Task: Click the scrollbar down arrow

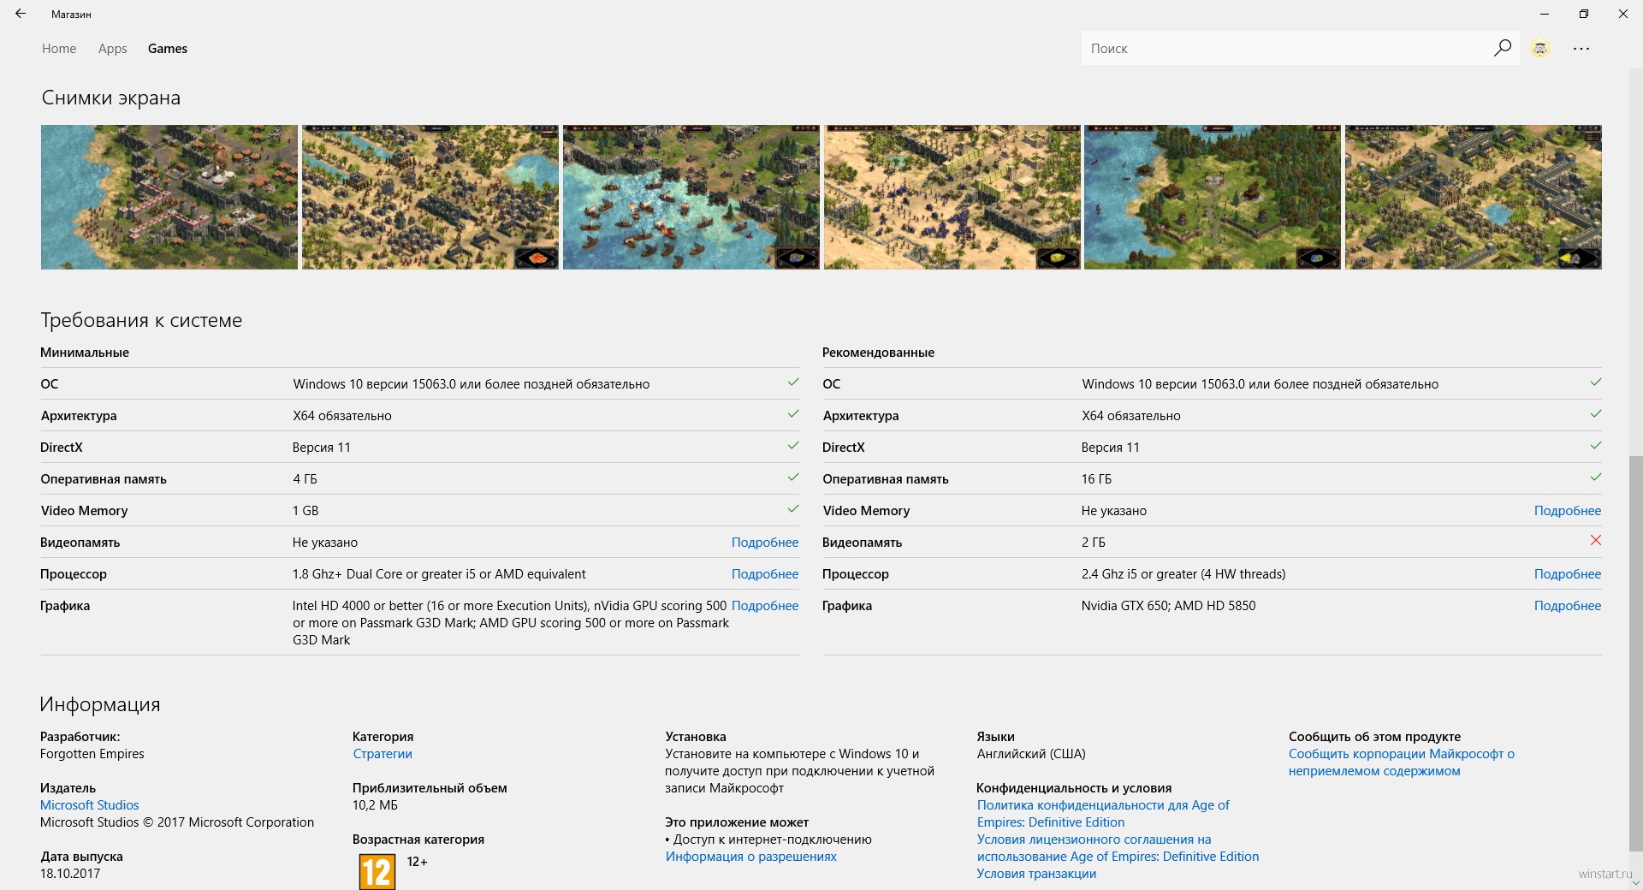Action: [x=1635, y=883]
